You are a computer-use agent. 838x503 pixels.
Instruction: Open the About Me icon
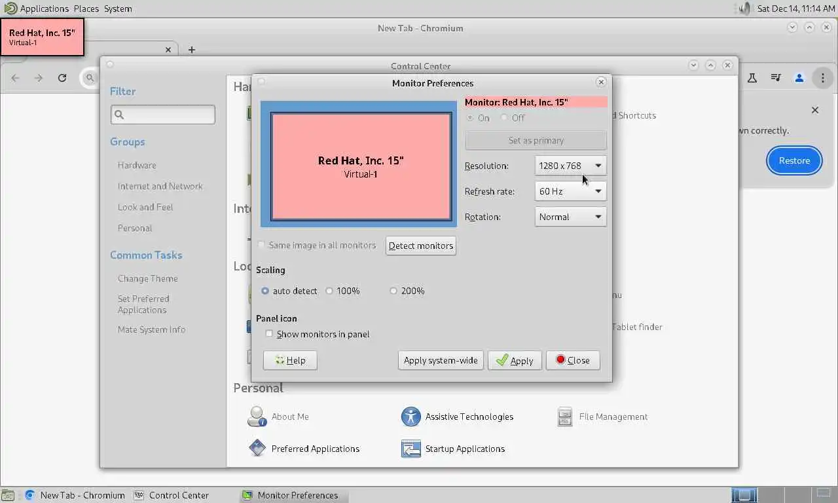tap(278, 417)
